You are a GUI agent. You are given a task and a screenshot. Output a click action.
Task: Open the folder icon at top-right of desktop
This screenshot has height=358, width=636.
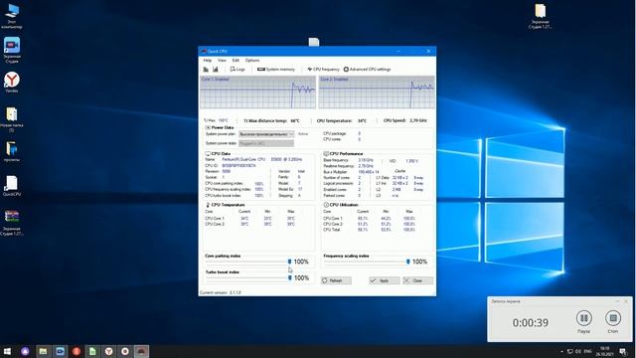(540, 16)
